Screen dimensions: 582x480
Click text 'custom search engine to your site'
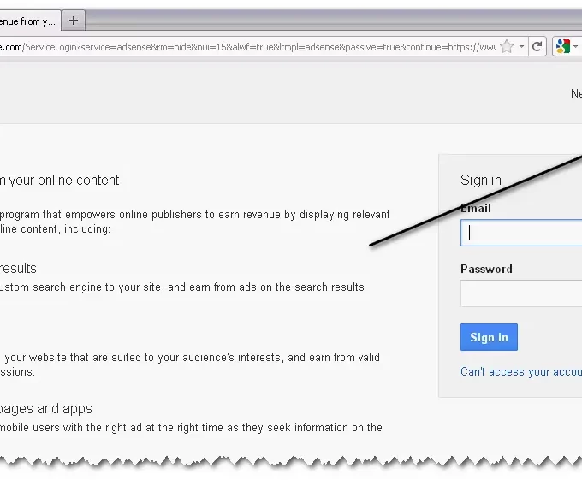point(81,287)
